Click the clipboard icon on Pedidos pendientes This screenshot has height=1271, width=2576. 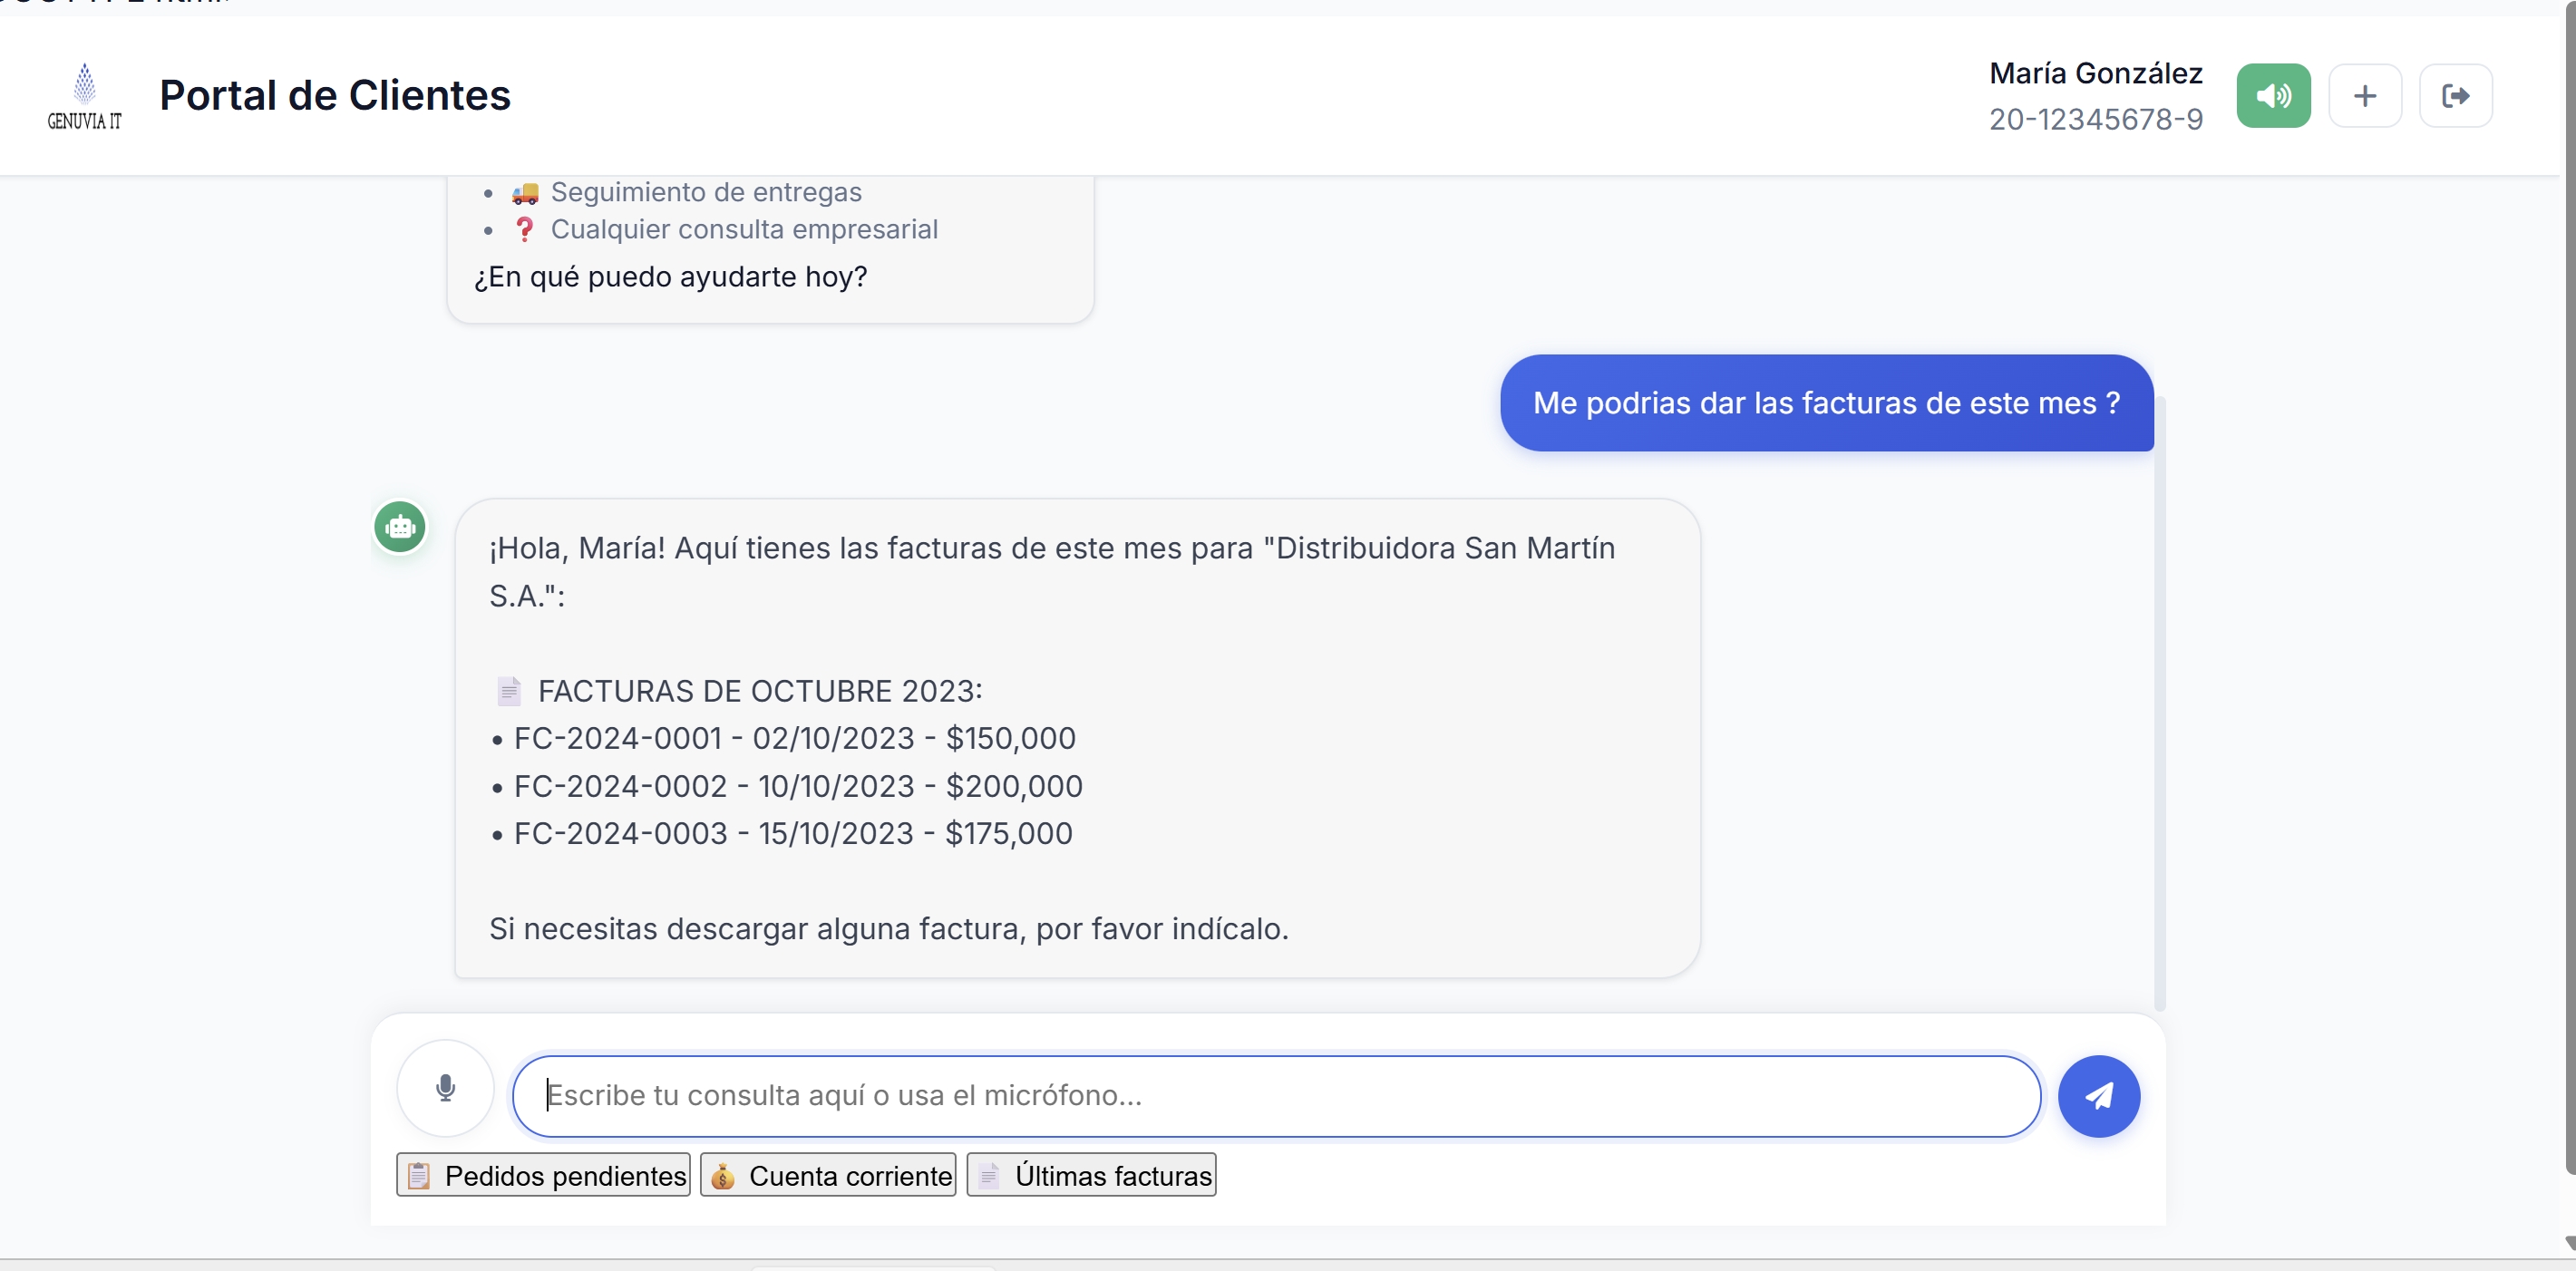pos(420,1175)
